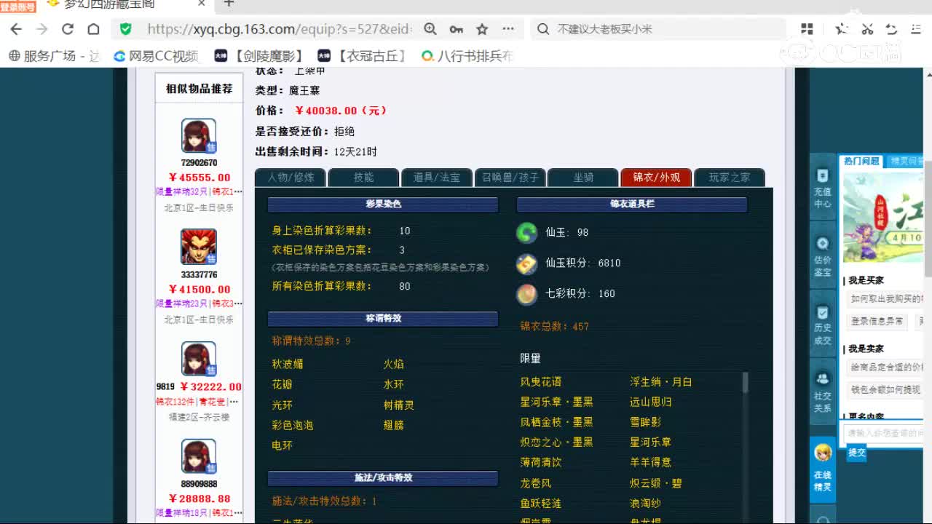Click the bookmark star in address bar
932x524 pixels.
[x=481, y=29]
